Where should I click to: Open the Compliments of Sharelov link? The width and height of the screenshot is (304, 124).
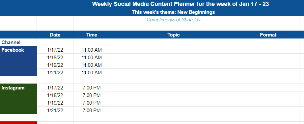[x=173, y=20]
